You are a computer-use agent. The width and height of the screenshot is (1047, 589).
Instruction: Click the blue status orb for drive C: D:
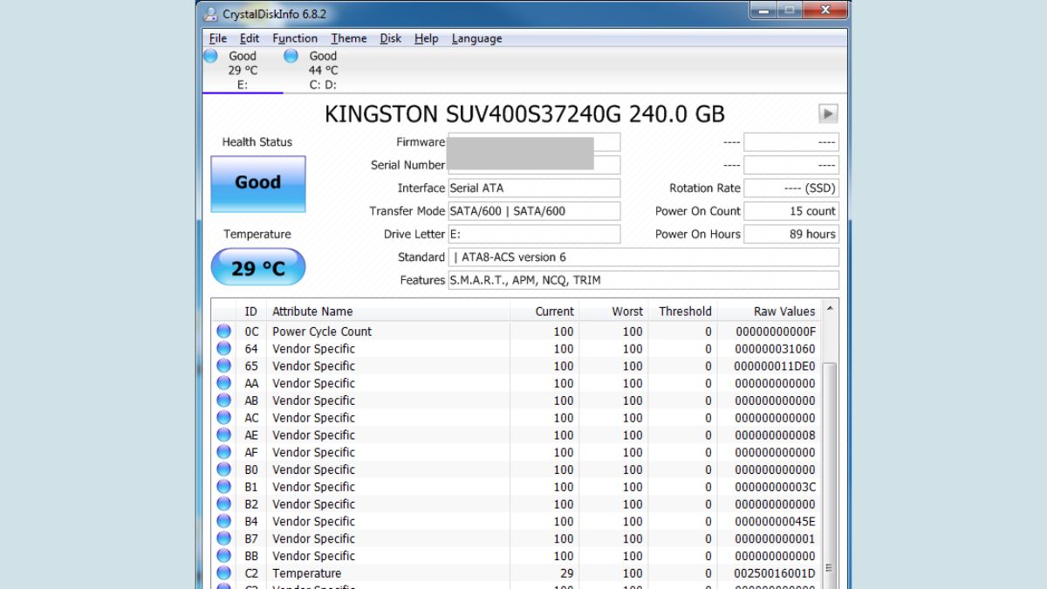291,56
